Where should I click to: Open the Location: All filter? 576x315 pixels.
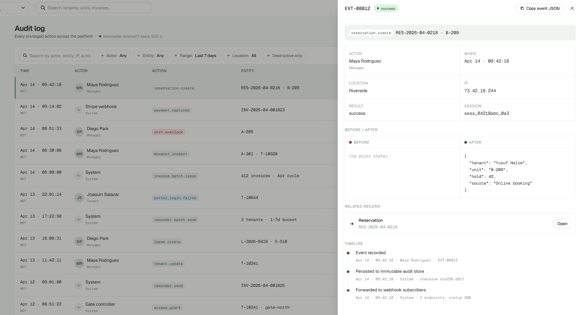[x=241, y=55]
